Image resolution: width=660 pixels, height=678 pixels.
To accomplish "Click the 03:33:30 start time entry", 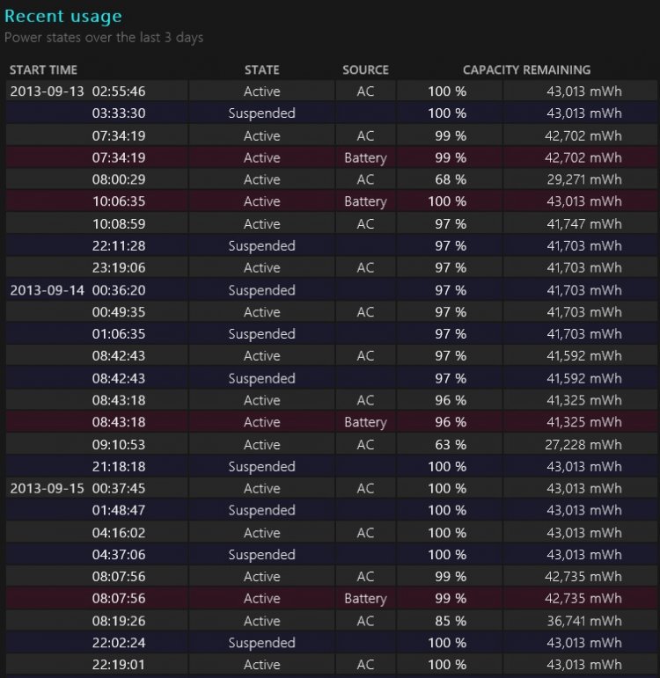I will (119, 113).
